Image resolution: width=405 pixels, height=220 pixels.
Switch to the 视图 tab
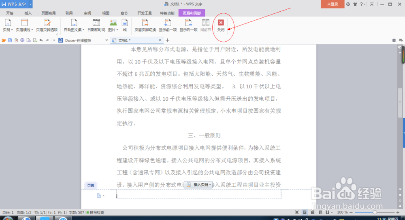[x=106, y=13]
